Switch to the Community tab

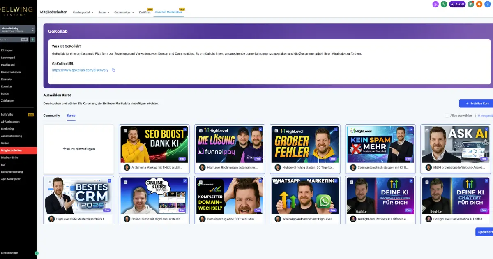coord(52,116)
